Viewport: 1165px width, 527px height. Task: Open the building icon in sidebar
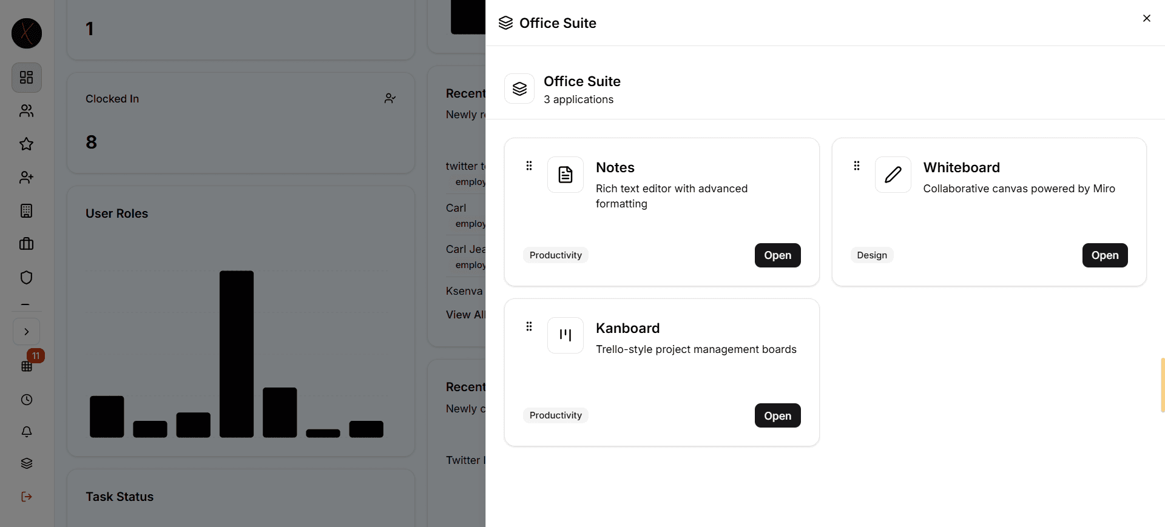pos(27,211)
